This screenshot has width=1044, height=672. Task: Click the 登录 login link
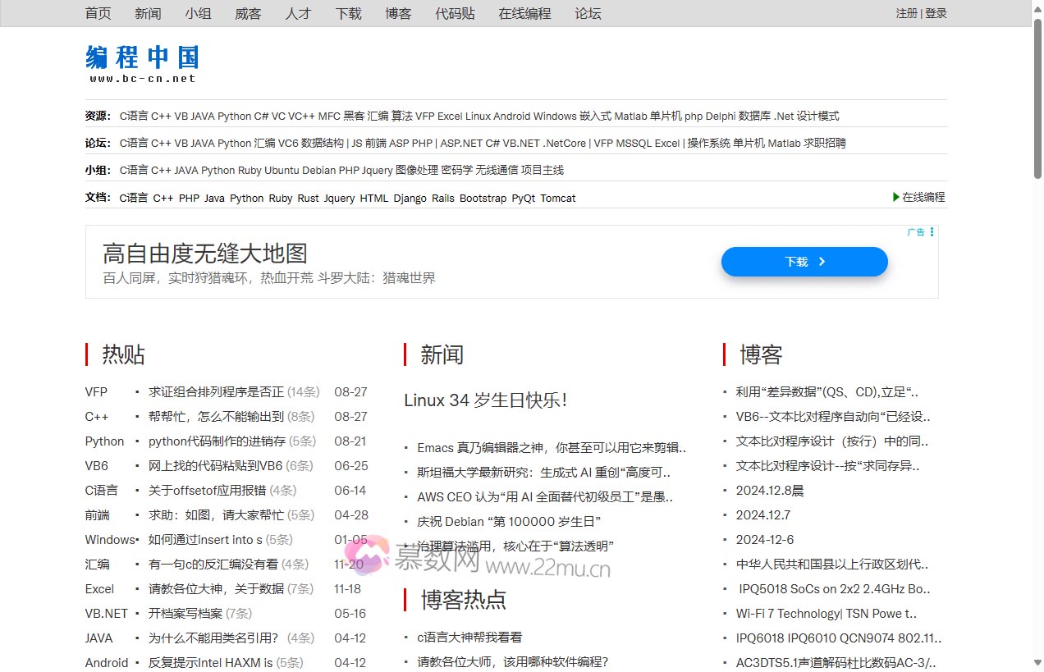pos(936,13)
